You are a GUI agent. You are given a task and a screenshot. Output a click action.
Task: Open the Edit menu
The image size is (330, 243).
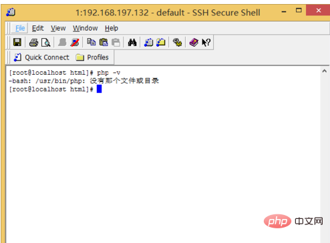tap(38, 28)
